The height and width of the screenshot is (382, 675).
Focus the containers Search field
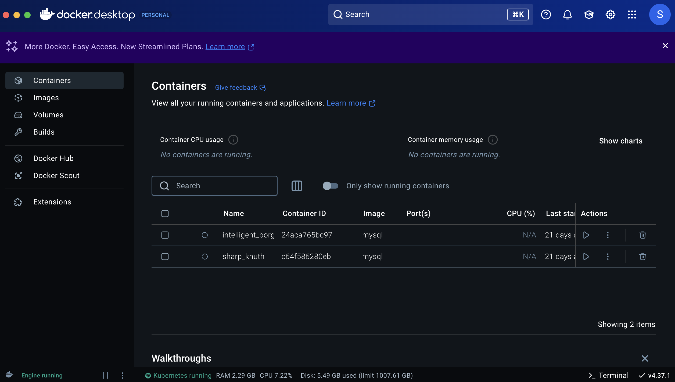(214, 186)
